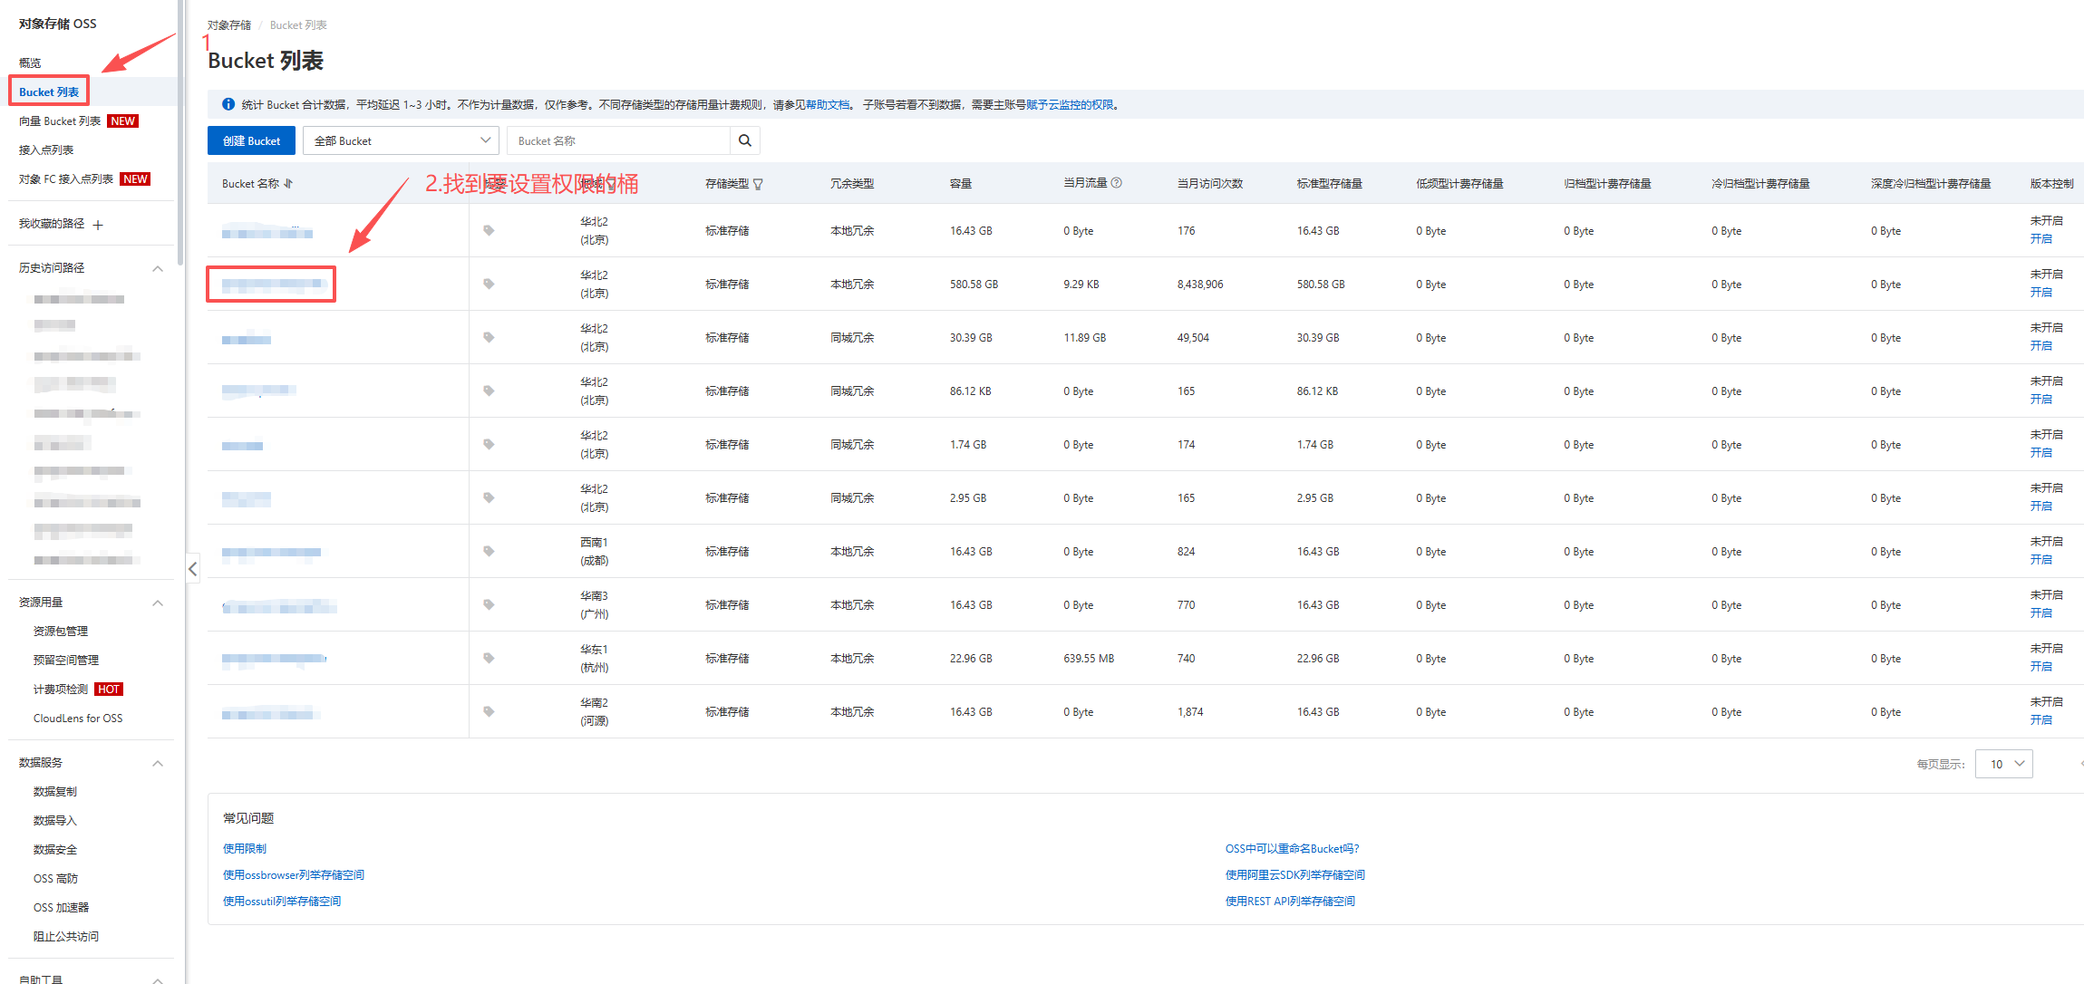Click tag icon in the 580.58 GB row
Image resolution: width=2084 pixels, height=984 pixels.
click(489, 284)
